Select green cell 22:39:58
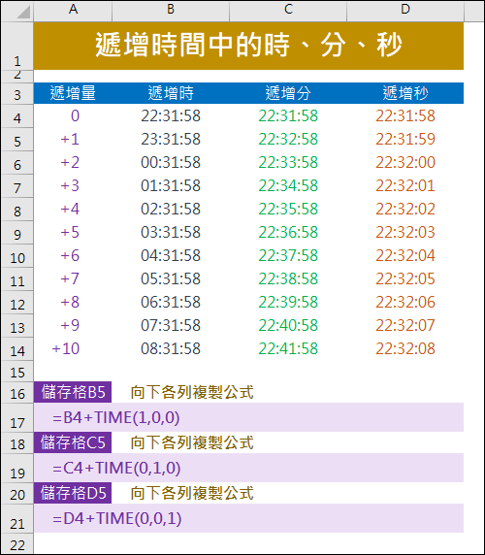485x555 pixels. 288,303
